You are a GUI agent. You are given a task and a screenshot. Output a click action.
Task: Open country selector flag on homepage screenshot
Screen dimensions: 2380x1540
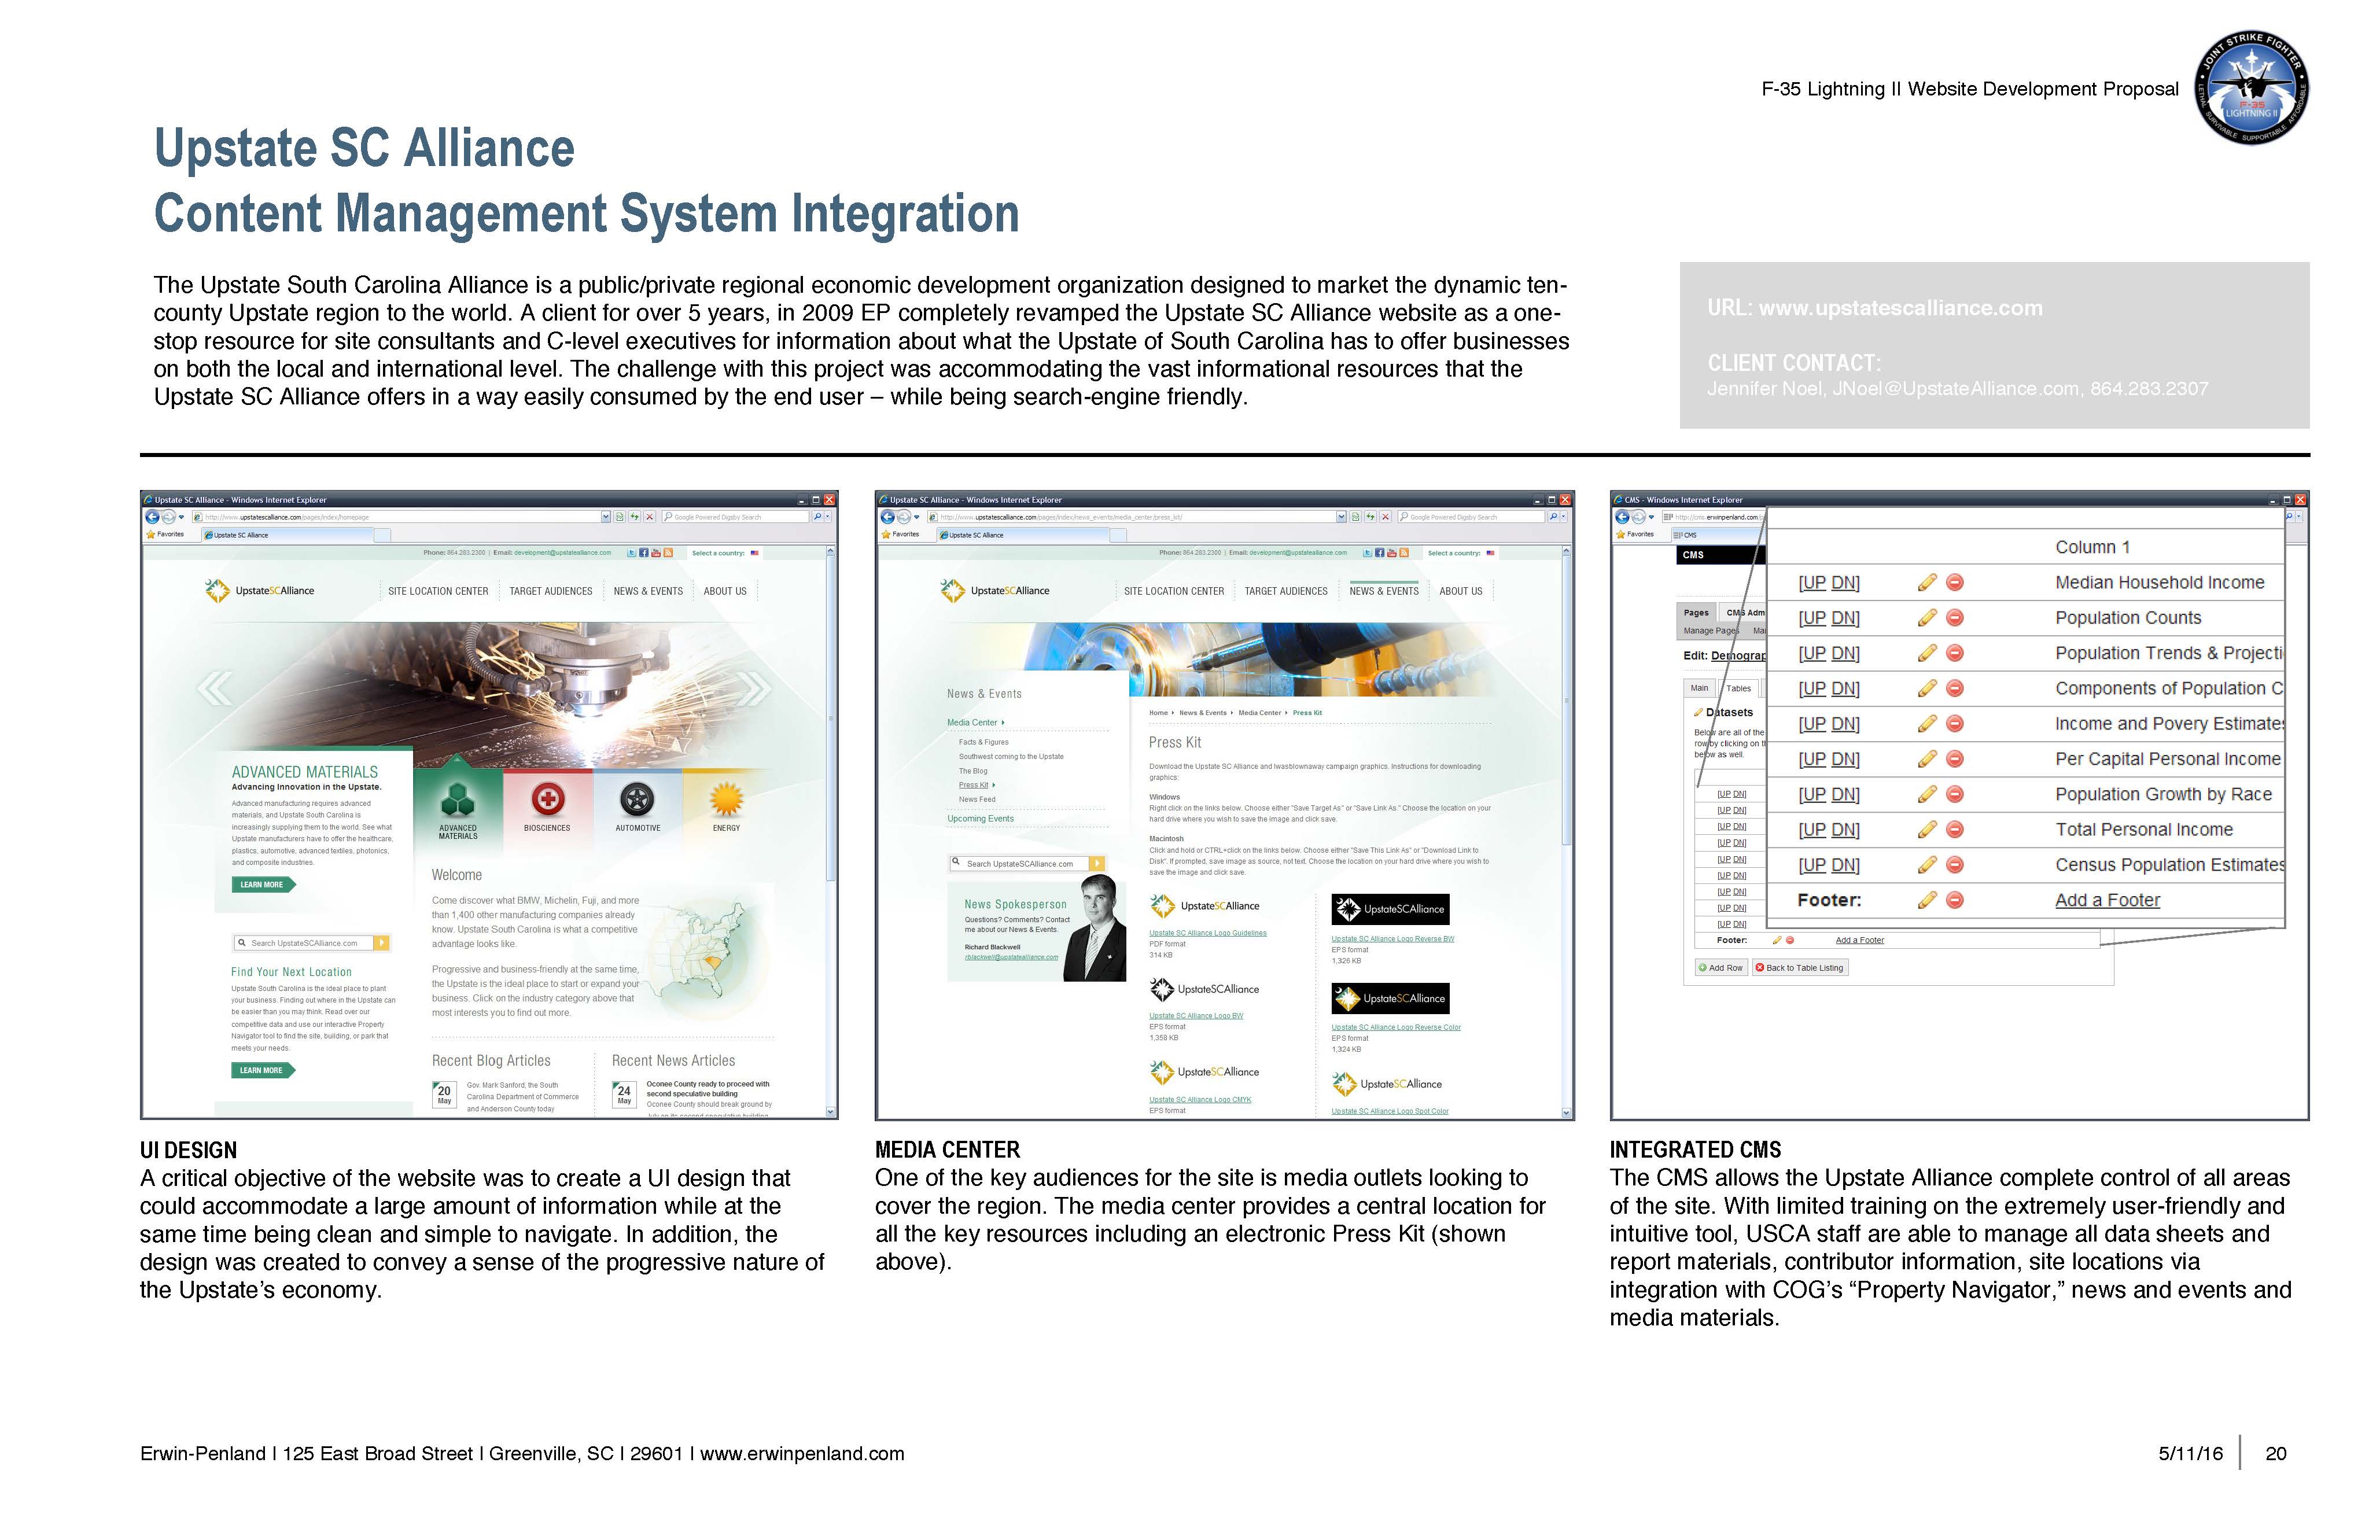tap(754, 553)
